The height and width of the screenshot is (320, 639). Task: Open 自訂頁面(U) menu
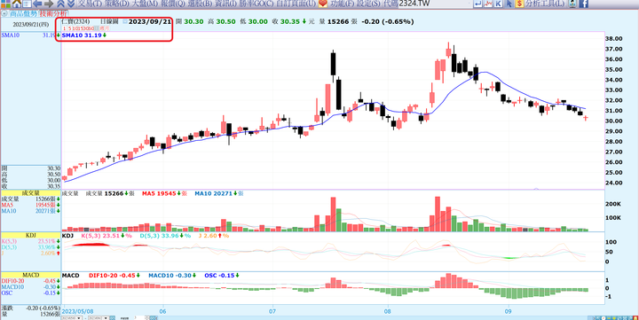tap(296, 4)
